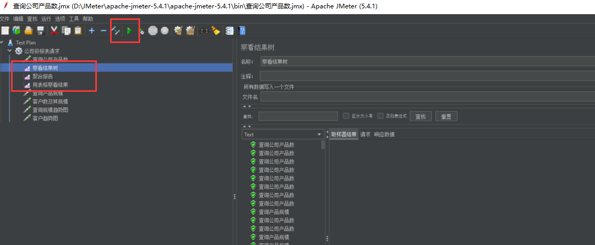Click the Save disk icon in toolbar
Screen dimensions: 595x245
40,30
